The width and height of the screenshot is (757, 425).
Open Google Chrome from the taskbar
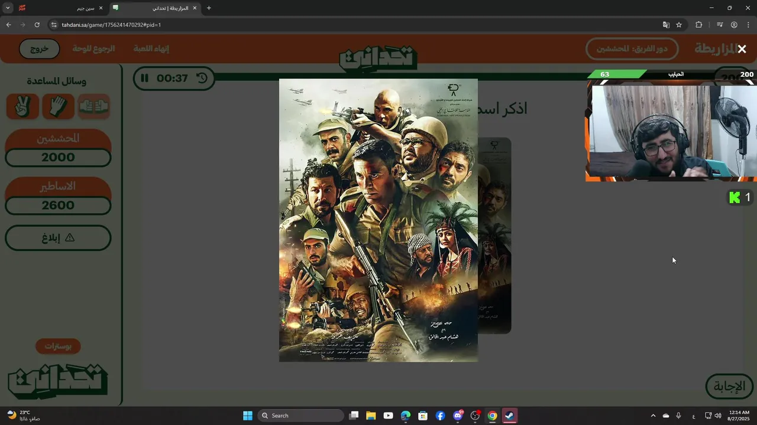click(492, 416)
